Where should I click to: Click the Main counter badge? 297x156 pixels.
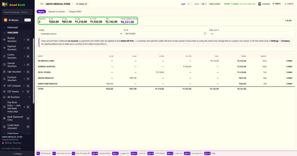215,4
